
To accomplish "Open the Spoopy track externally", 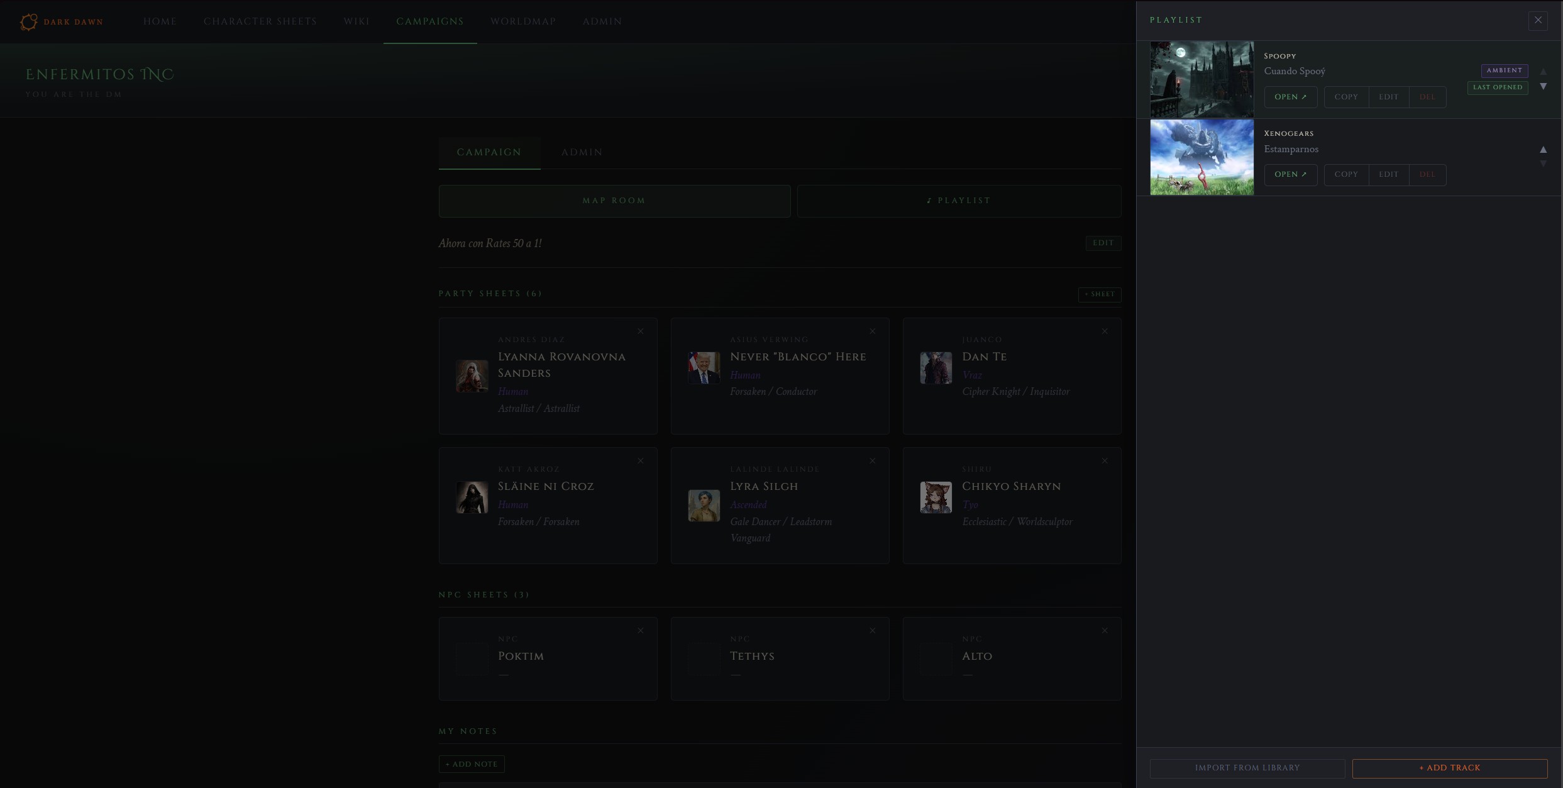I will [1290, 97].
